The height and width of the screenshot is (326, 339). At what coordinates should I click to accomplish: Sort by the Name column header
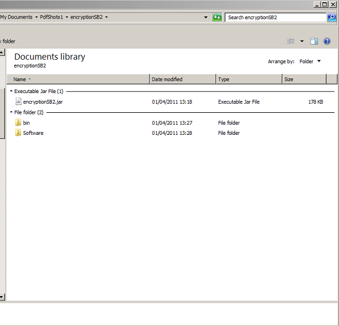pyautogui.click(x=78, y=79)
